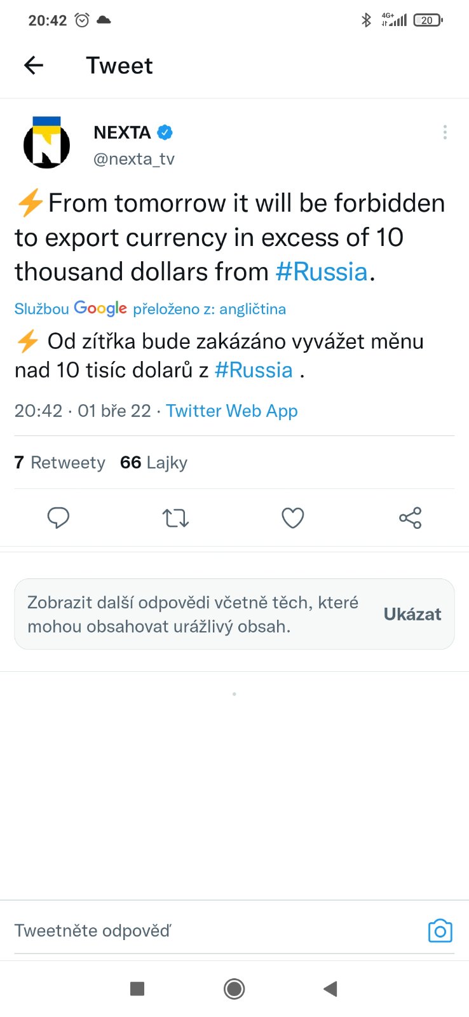Image resolution: width=469 pixels, height=1017 pixels.
Task: View the 7 Retweety list
Action: pyautogui.click(x=60, y=463)
